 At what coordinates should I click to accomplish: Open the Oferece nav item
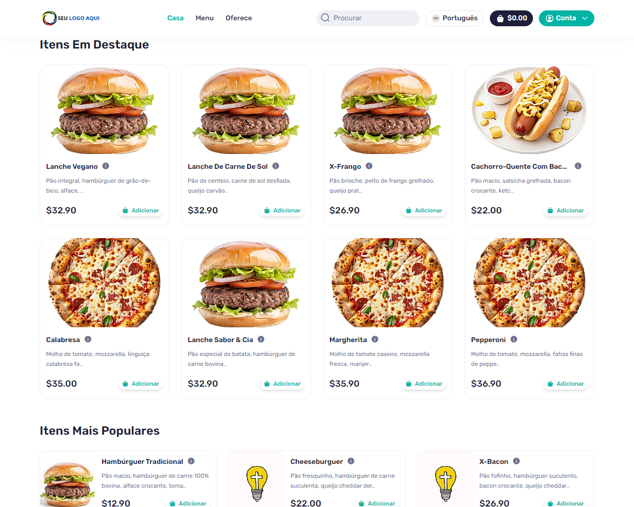click(x=239, y=18)
